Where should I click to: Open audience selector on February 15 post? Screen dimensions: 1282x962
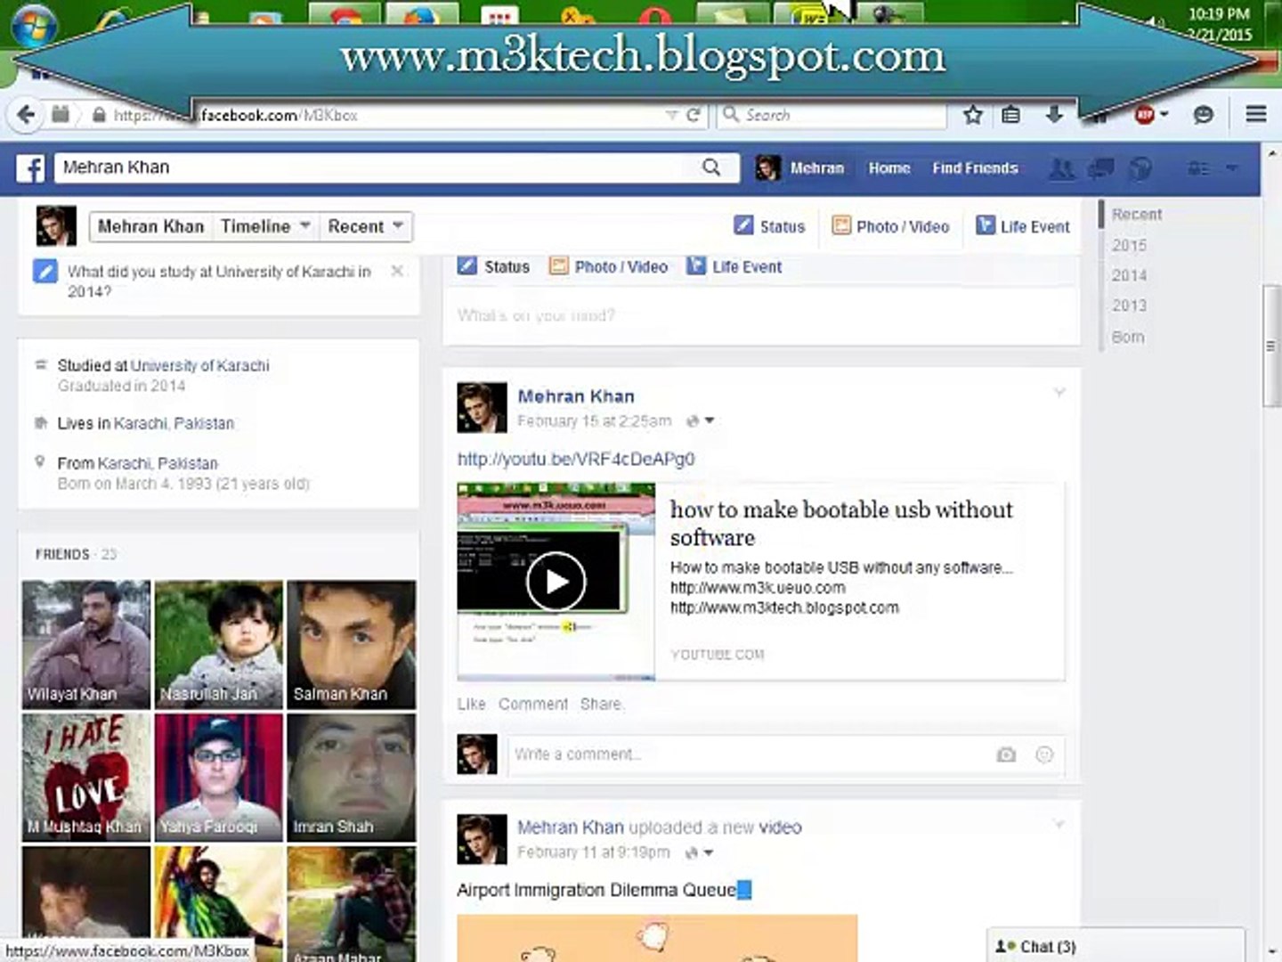coord(701,420)
